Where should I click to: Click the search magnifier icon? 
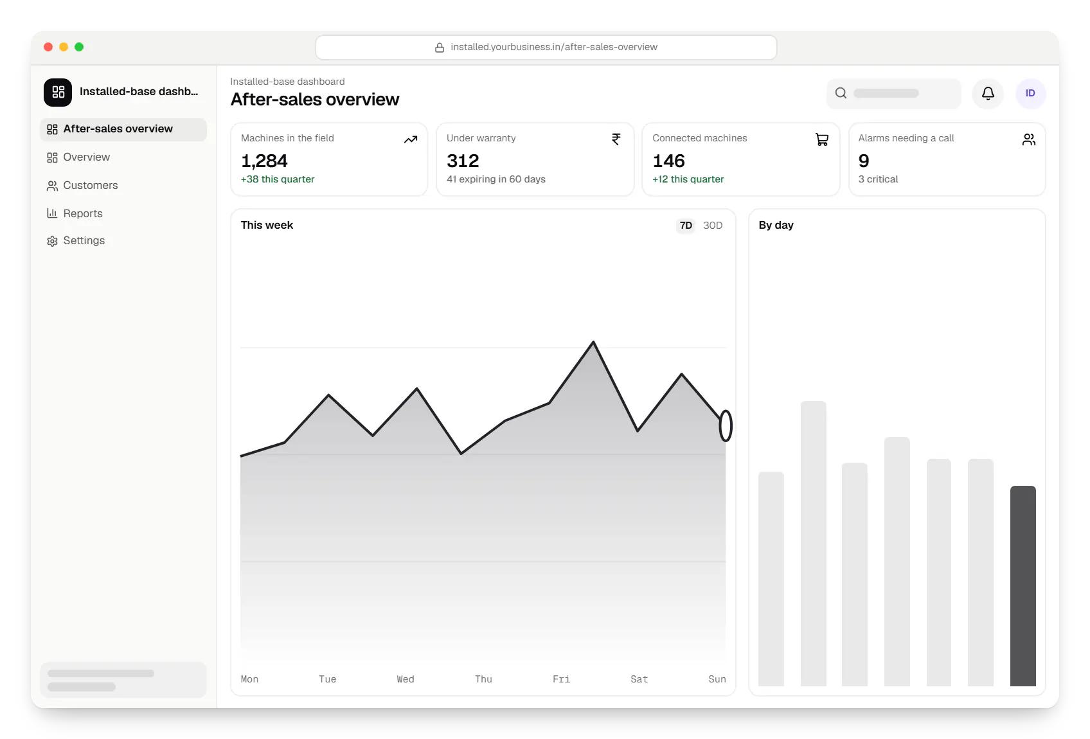point(841,93)
